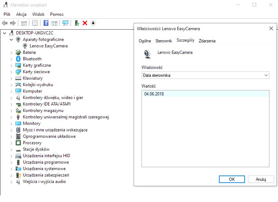Click the scan for hardware changes icon

point(66,23)
